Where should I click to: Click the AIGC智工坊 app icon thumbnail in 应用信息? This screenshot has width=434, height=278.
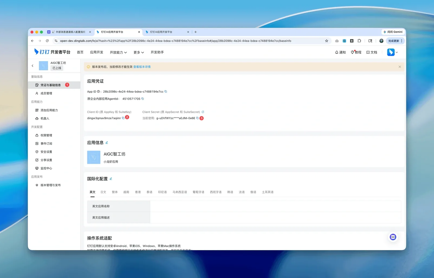pos(94,157)
